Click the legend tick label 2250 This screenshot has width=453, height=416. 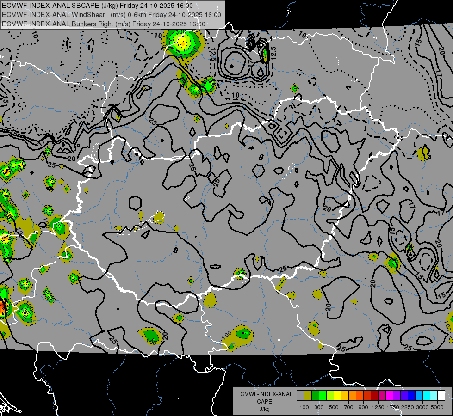(408, 407)
